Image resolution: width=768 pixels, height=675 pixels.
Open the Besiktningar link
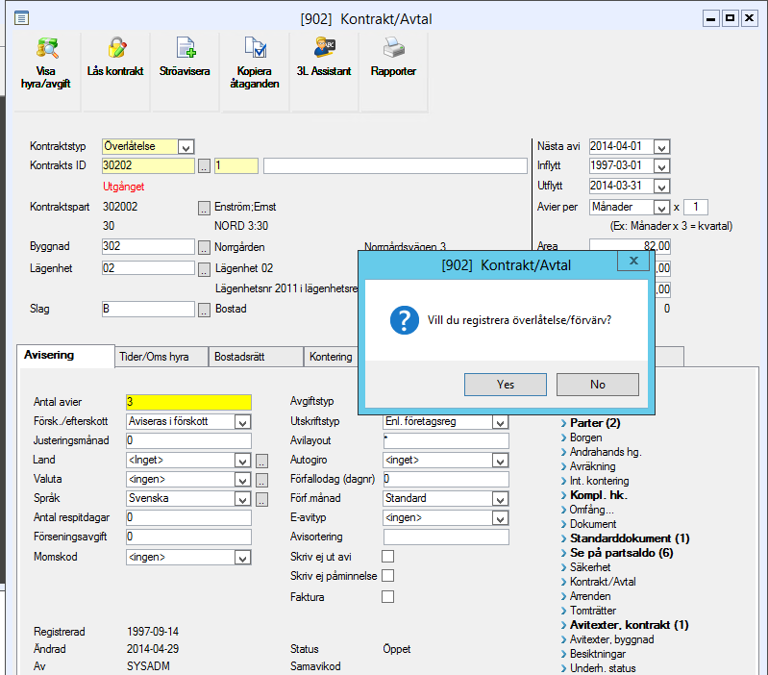[598, 654]
